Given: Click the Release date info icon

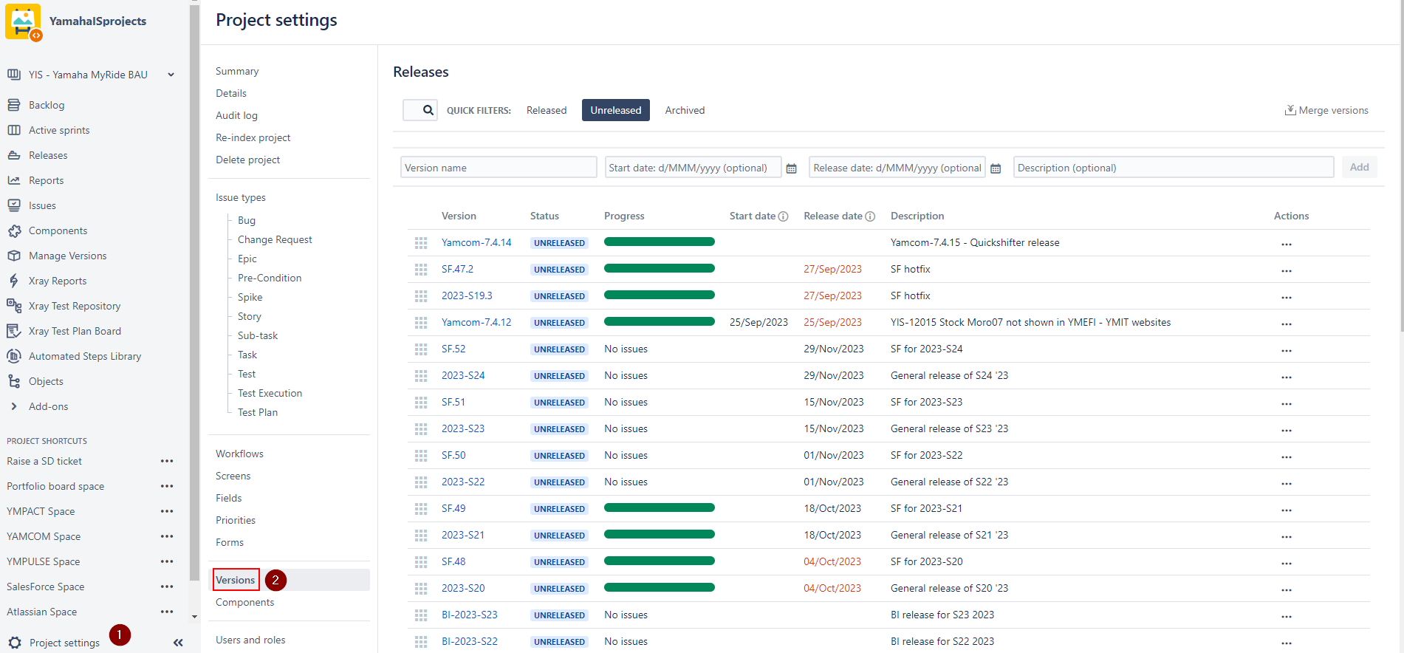Looking at the screenshot, I should [x=870, y=216].
